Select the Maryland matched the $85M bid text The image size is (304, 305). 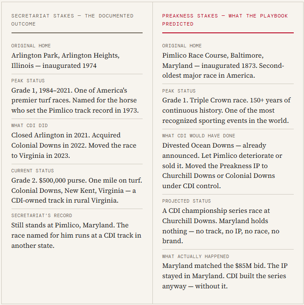(x=225, y=276)
